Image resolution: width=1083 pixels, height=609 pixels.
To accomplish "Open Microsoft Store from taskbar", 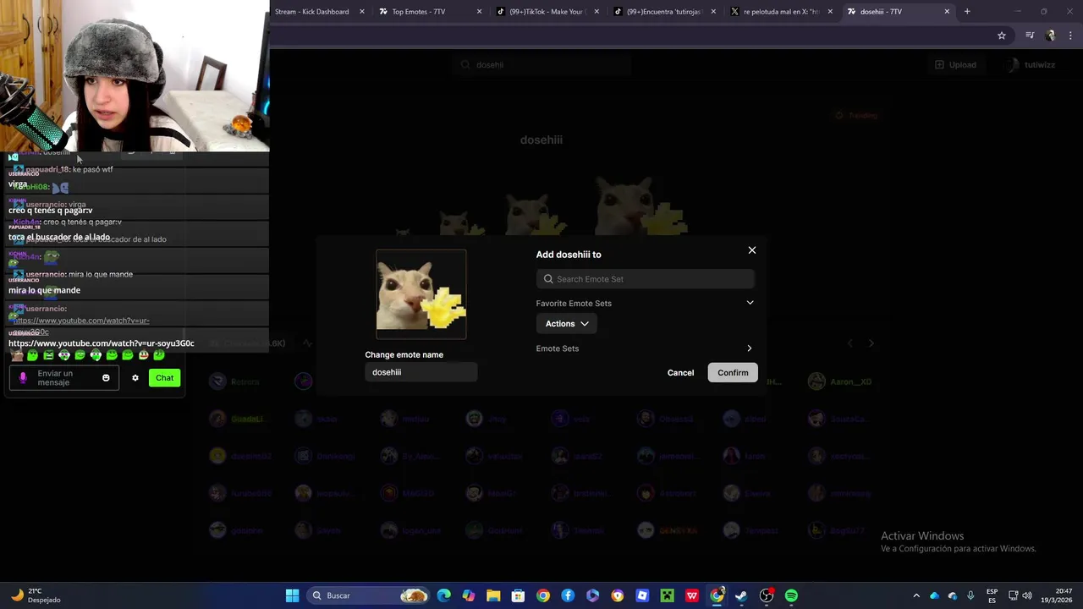I will pos(518,595).
